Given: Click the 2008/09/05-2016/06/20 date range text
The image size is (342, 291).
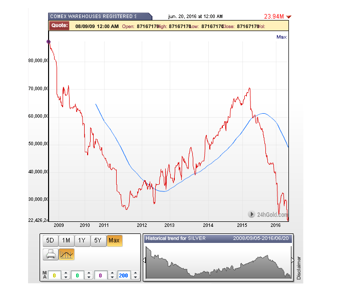Looking at the screenshot, I should tap(261, 238).
